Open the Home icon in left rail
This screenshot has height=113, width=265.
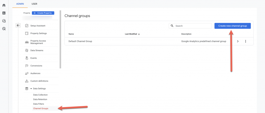[4, 5]
